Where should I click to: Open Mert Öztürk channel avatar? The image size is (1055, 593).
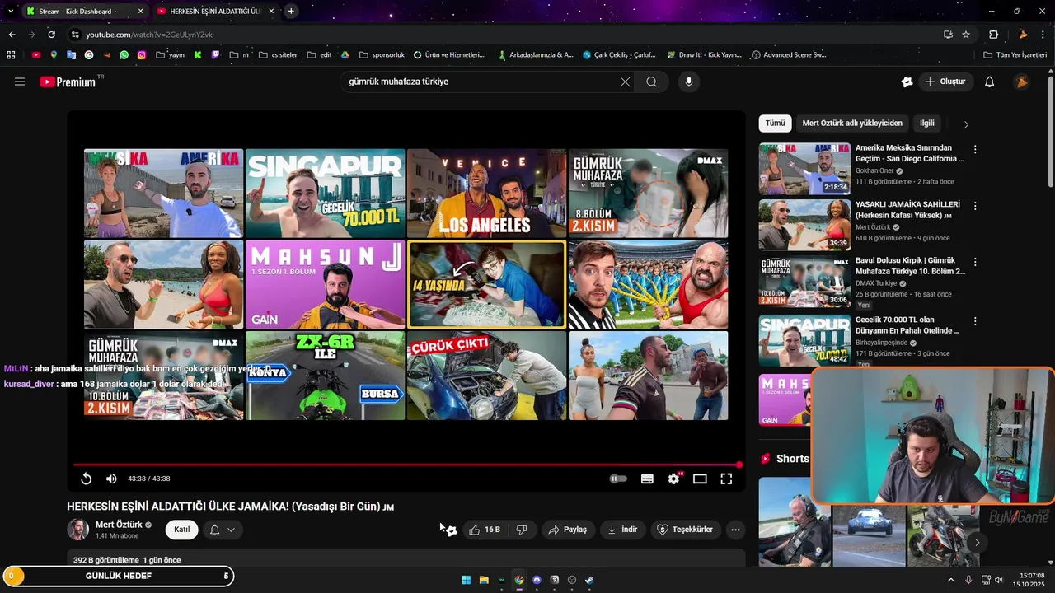coord(78,530)
